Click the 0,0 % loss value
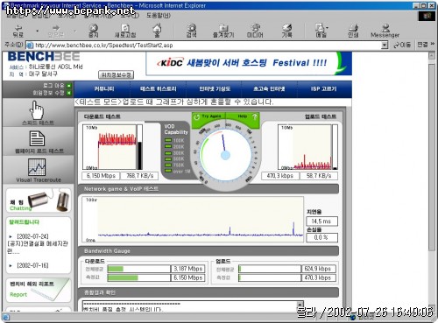 click(x=321, y=237)
